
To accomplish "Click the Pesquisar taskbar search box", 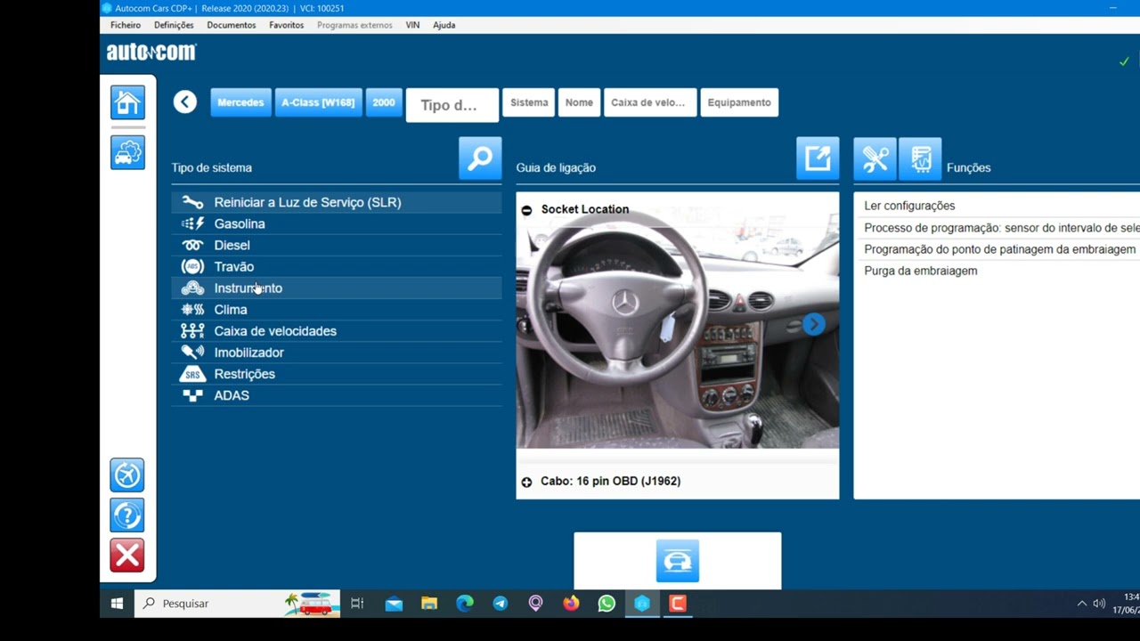I will (x=238, y=604).
